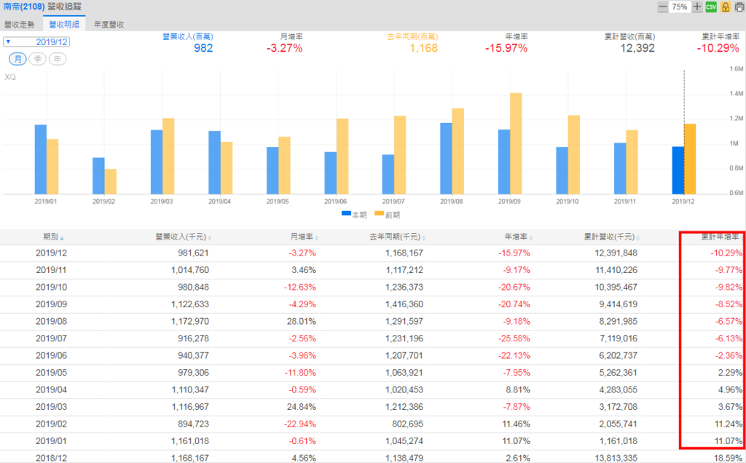Click cumulative revenue 6,202,737 cell

pos(618,356)
